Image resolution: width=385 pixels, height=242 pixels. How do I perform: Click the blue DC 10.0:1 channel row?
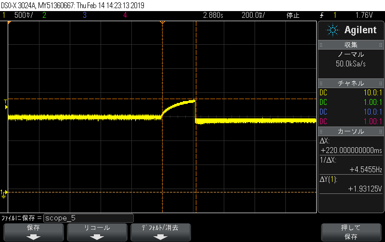point(351,112)
